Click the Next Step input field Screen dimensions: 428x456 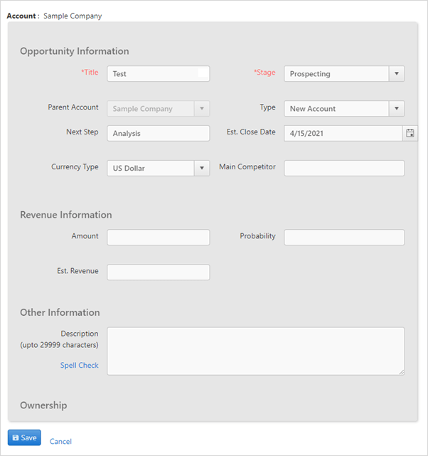[x=159, y=133]
